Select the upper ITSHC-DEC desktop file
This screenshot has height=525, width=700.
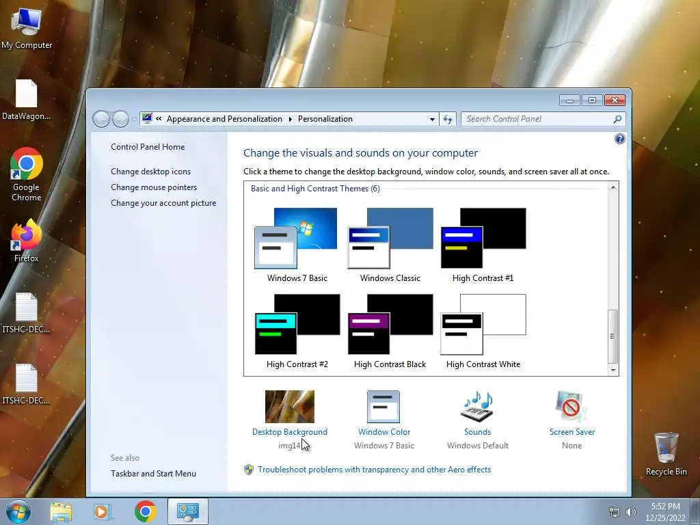pyautogui.click(x=27, y=313)
